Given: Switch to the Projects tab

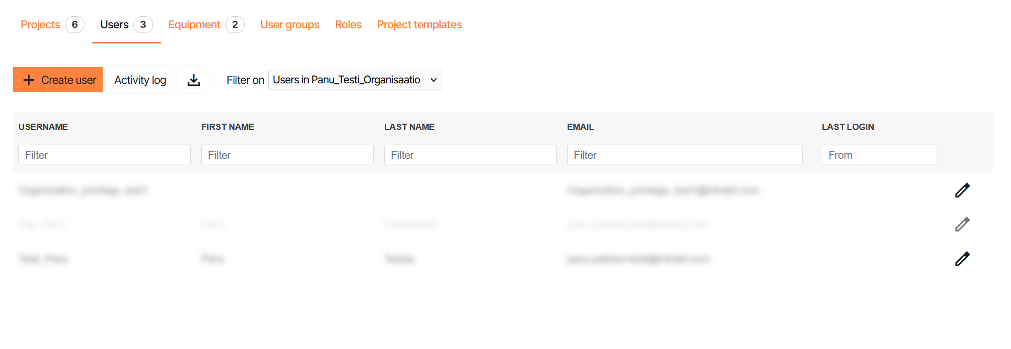Looking at the screenshot, I should tap(40, 25).
